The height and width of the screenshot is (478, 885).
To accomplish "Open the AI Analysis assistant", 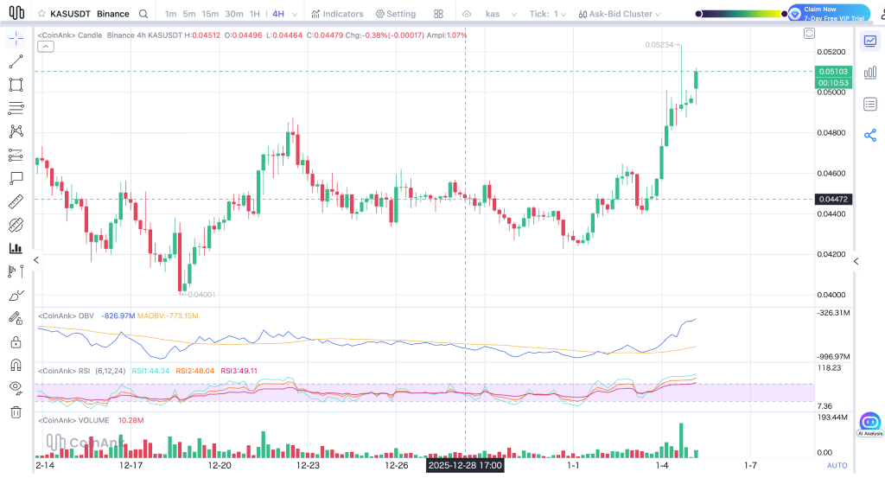I will click(x=869, y=424).
